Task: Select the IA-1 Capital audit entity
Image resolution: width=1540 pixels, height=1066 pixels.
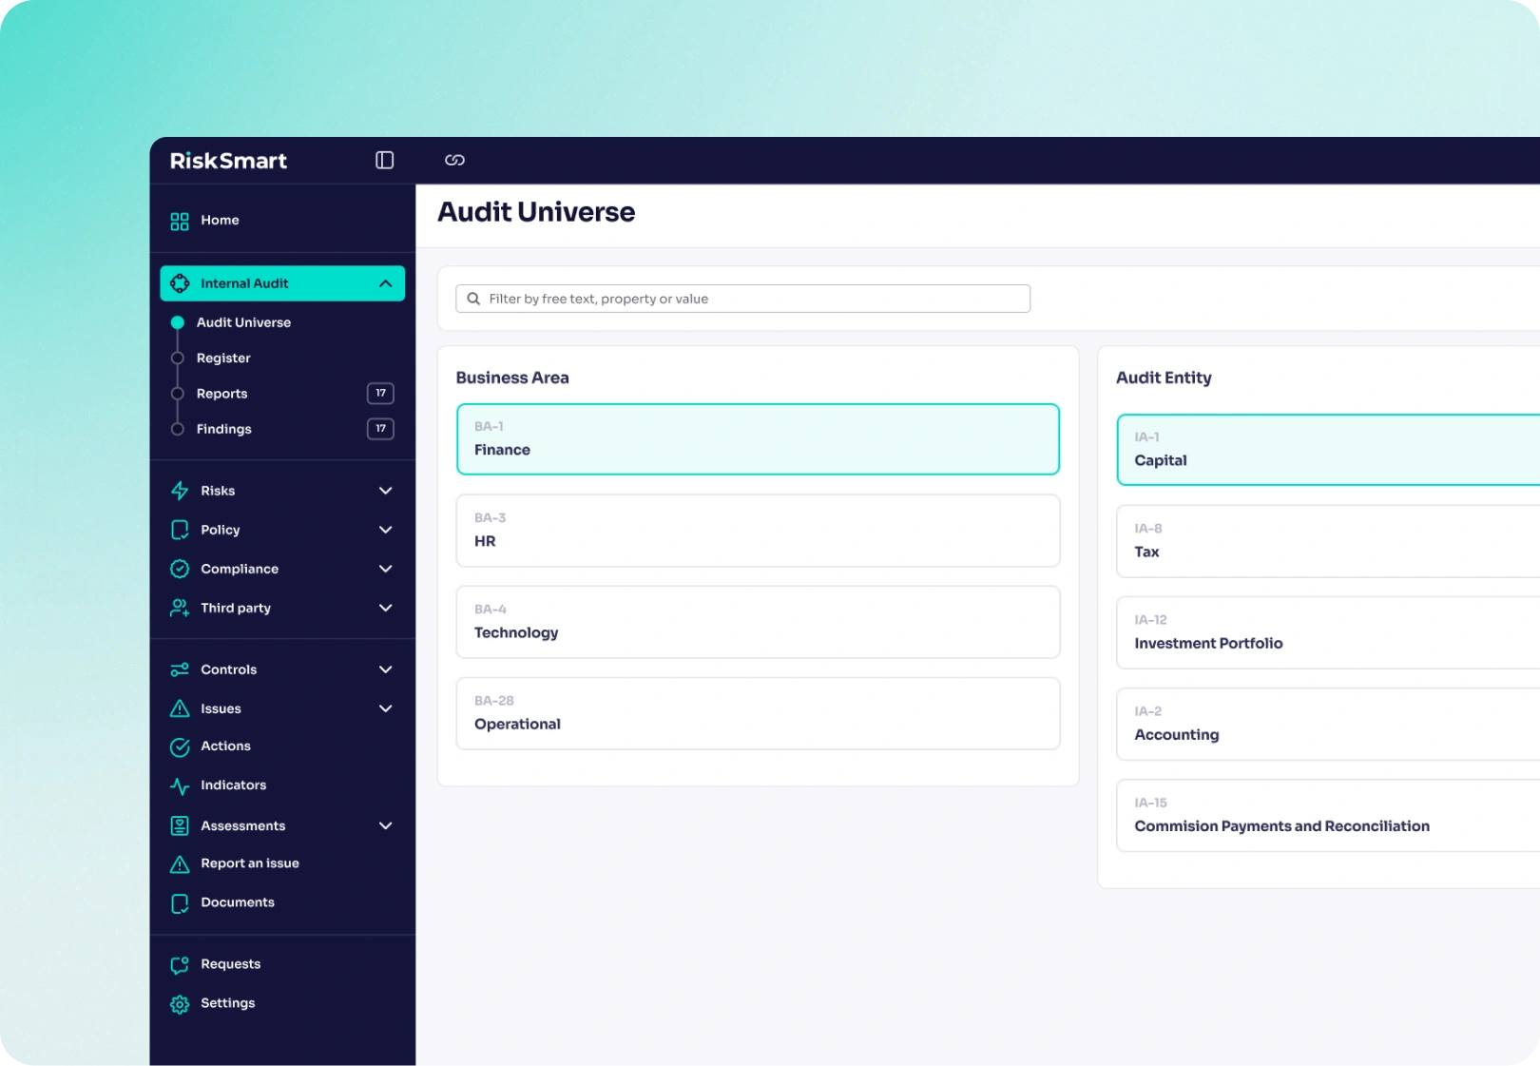Action: [1328, 450]
